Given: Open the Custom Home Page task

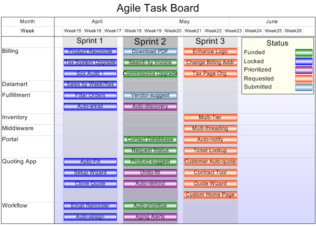Looking at the screenshot, I should (x=210, y=195).
